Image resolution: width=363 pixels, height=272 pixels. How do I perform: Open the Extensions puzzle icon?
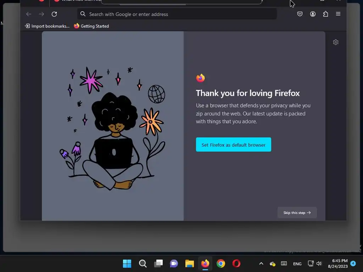point(325,14)
